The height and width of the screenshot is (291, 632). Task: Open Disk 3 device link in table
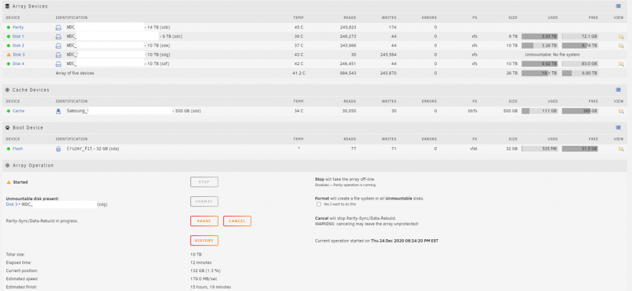18,55
